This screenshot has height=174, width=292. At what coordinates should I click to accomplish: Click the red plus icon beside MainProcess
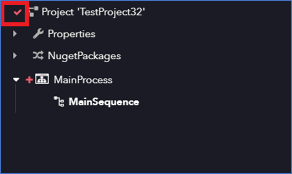pyautogui.click(x=29, y=80)
